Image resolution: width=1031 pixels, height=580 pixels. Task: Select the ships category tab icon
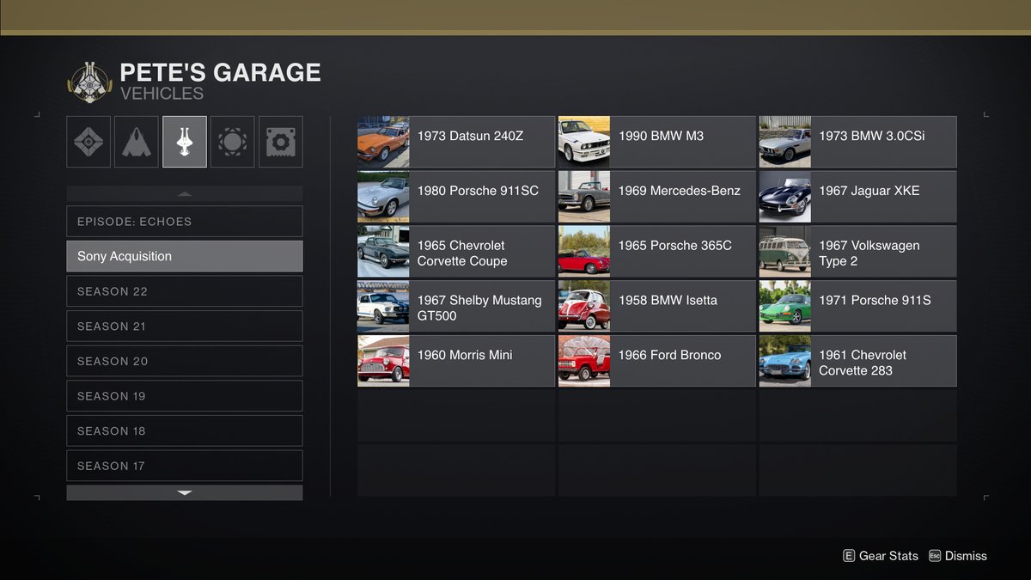pyautogui.click(x=137, y=142)
